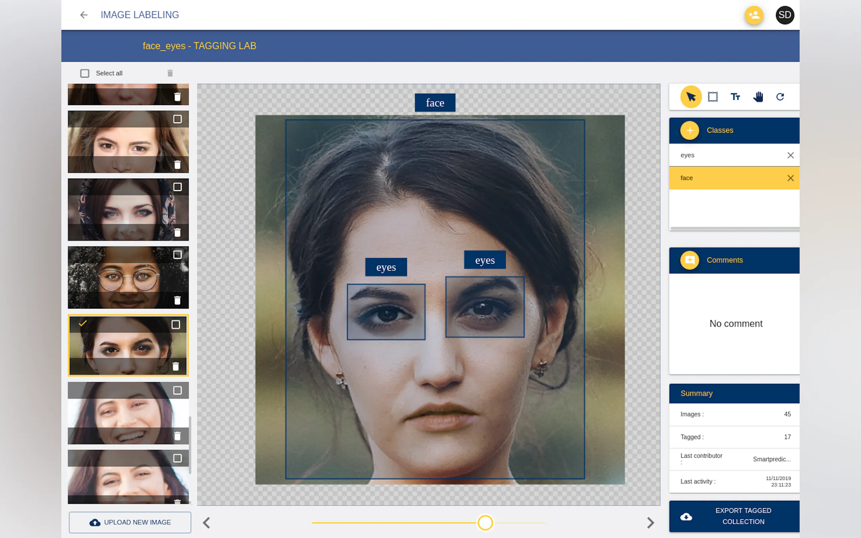Toggle the Select all checkbox

click(85, 73)
